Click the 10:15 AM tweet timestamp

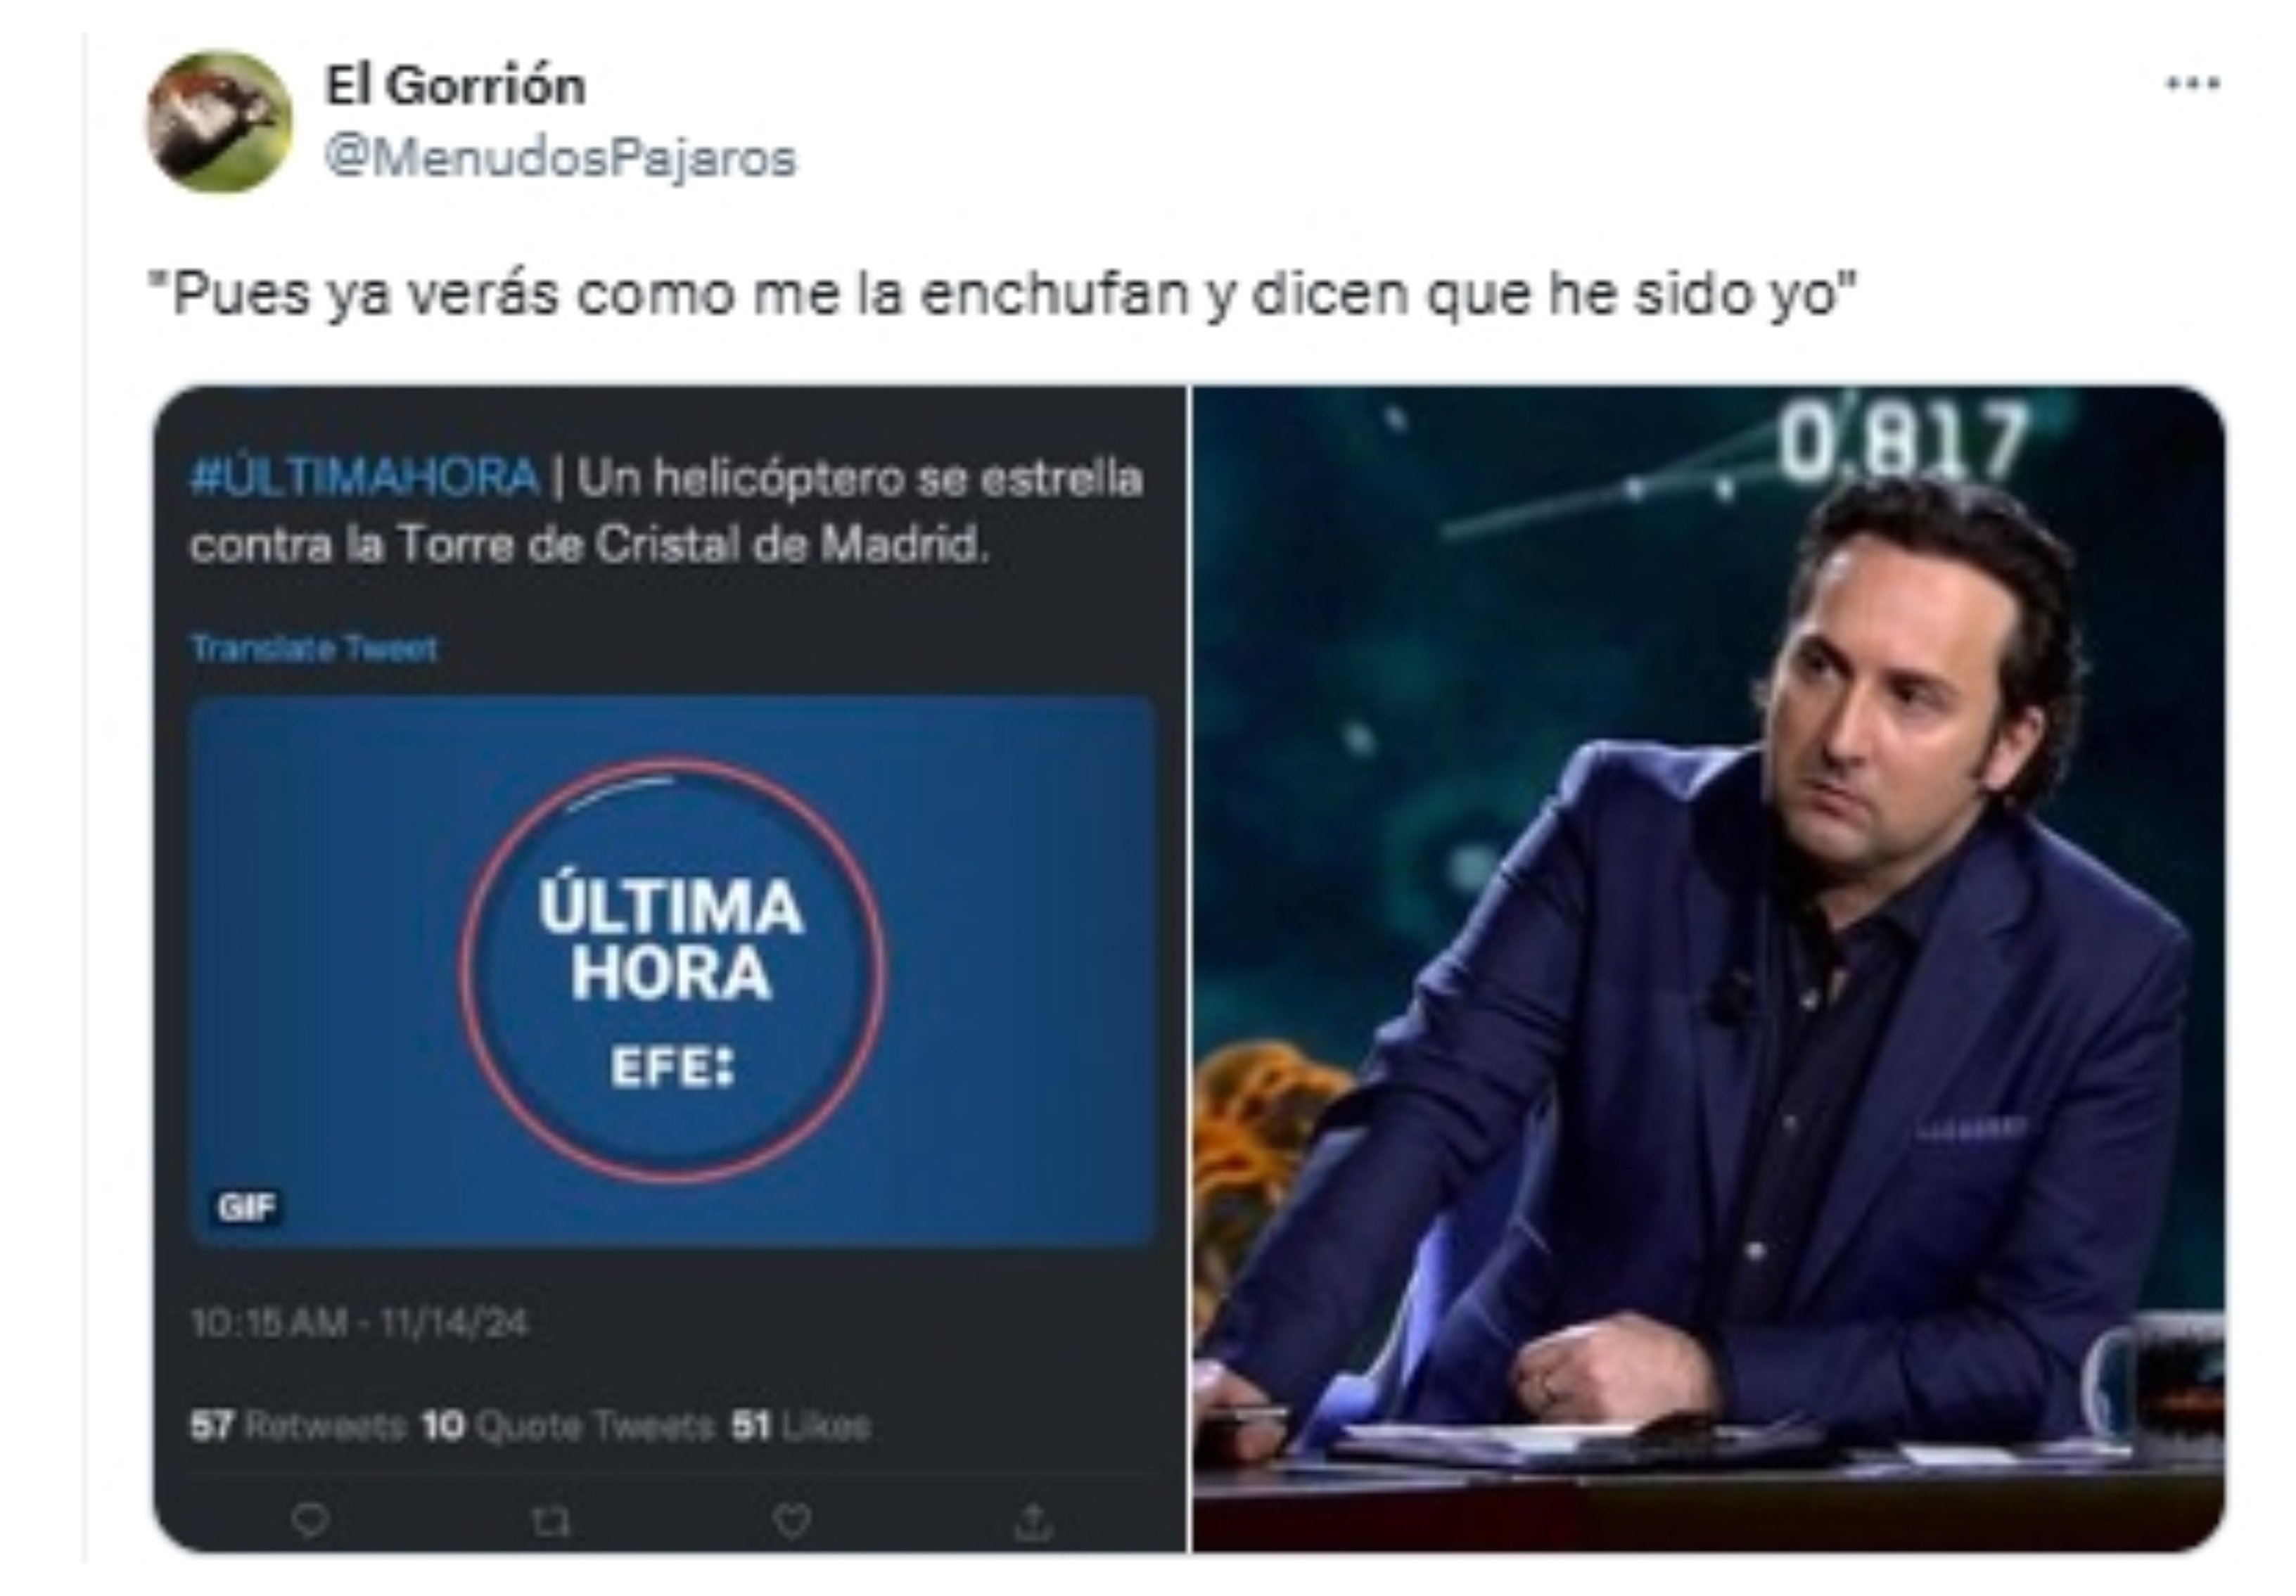358,1323
